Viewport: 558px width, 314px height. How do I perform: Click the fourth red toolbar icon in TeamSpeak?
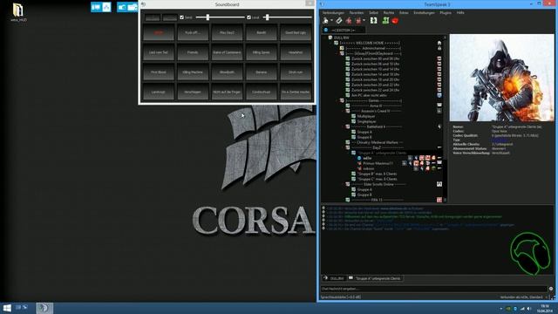coord(358,21)
